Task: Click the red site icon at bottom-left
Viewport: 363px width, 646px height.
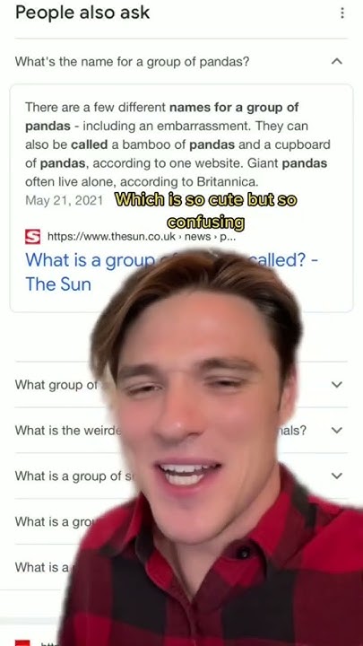Action: tap(22, 642)
